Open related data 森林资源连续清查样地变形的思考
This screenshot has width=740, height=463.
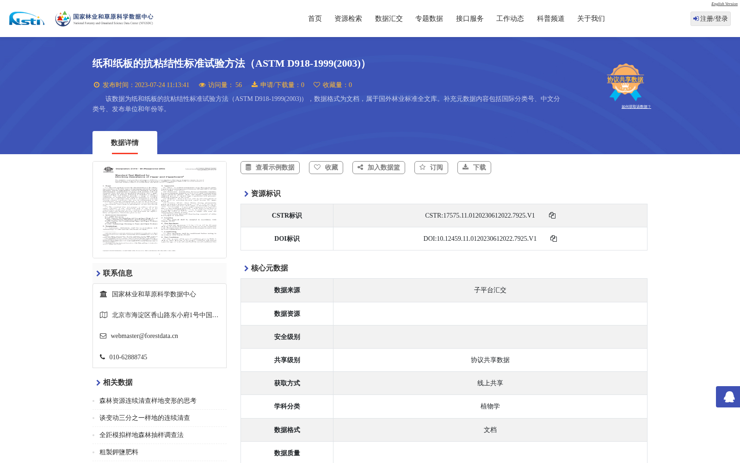[x=148, y=401]
